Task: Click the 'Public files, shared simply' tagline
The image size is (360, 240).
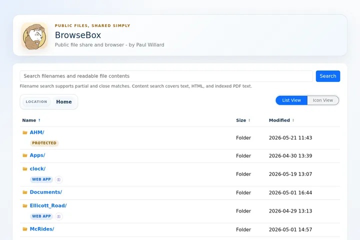Action: pos(92,25)
